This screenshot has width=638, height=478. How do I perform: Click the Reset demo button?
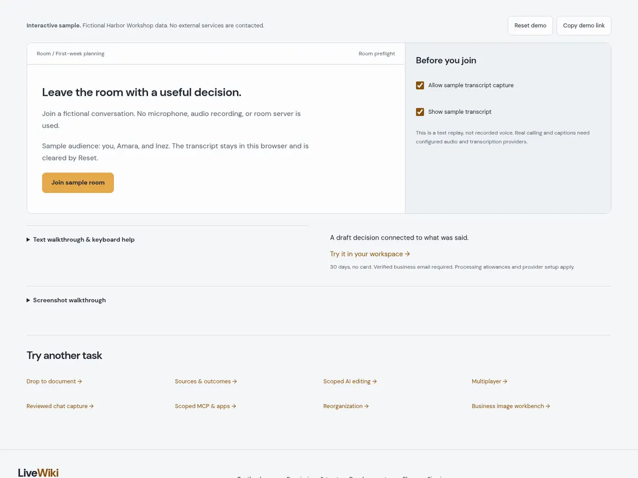530,26
